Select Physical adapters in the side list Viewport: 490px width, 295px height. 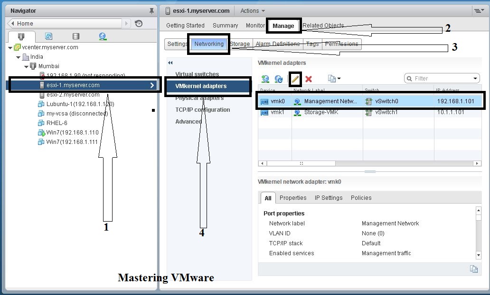coord(199,98)
